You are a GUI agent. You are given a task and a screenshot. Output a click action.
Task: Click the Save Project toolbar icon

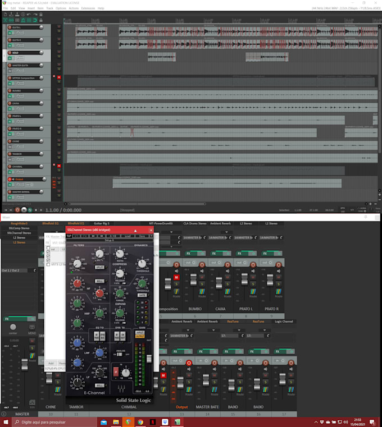tap(17, 15)
